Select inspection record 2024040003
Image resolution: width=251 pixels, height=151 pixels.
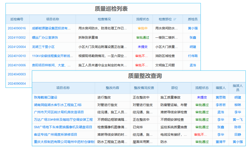17,74
